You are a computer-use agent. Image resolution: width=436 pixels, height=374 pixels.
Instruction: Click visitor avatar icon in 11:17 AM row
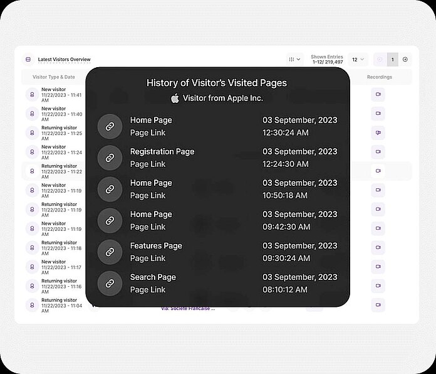coord(30,267)
